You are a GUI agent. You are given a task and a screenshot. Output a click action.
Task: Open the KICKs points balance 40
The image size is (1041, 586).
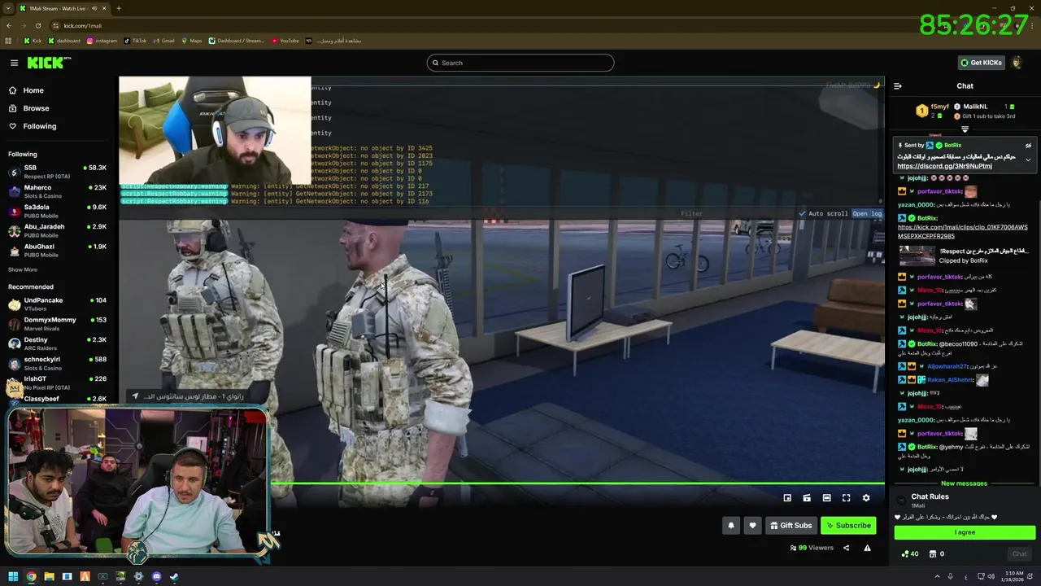910,554
